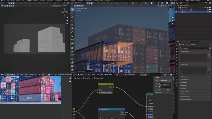Select the Transform tool in camera viewport toolbar
Image resolution: width=212 pixels, height=119 pixels.
pyautogui.click(x=73, y=28)
